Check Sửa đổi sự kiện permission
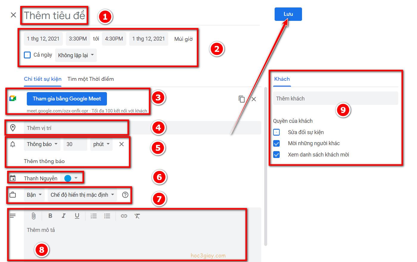Viewport: 417px width, 262px height. [x=276, y=132]
